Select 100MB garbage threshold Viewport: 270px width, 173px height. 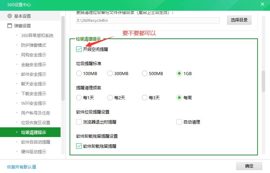(x=79, y=73)
